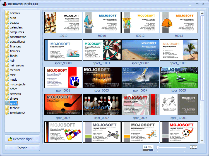209x156 pixels.
Task: Open the animals folder
Action: (15, 13)
